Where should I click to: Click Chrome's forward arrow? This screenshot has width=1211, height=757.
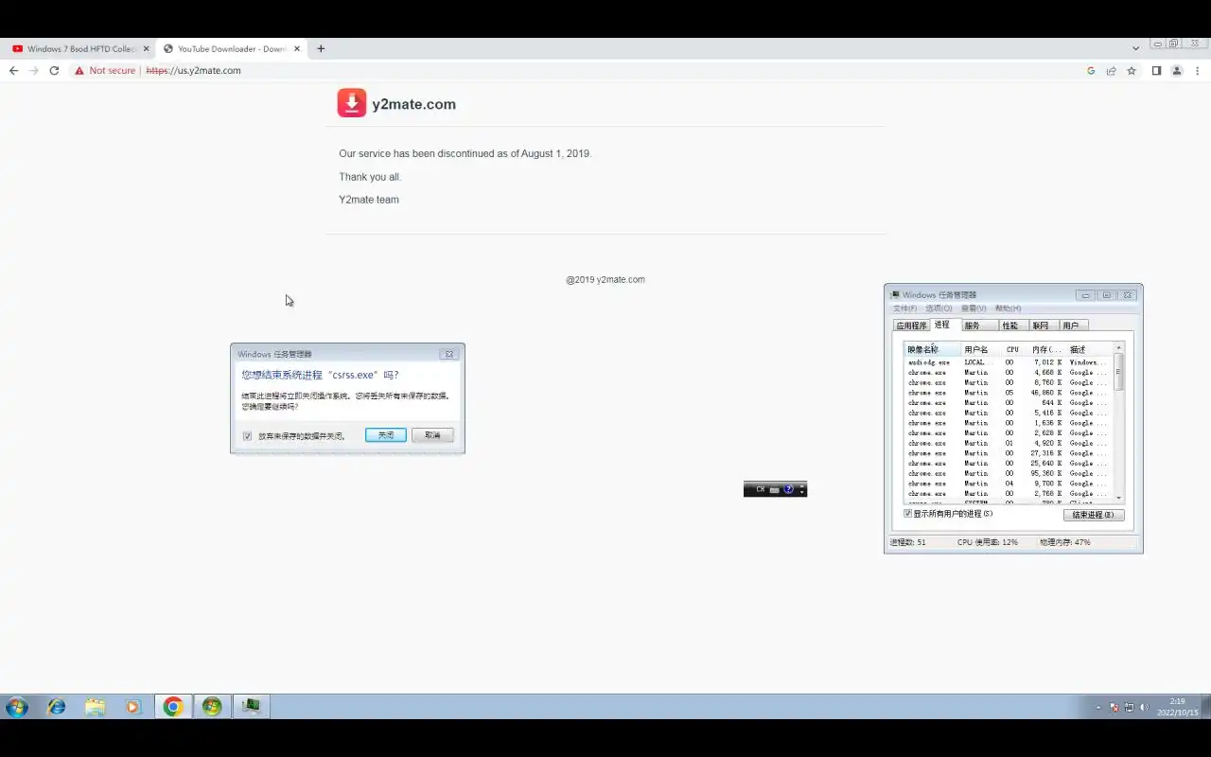34,71
